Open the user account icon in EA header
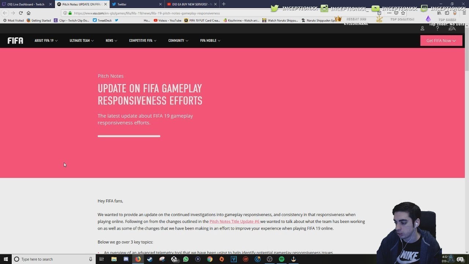 422,28
